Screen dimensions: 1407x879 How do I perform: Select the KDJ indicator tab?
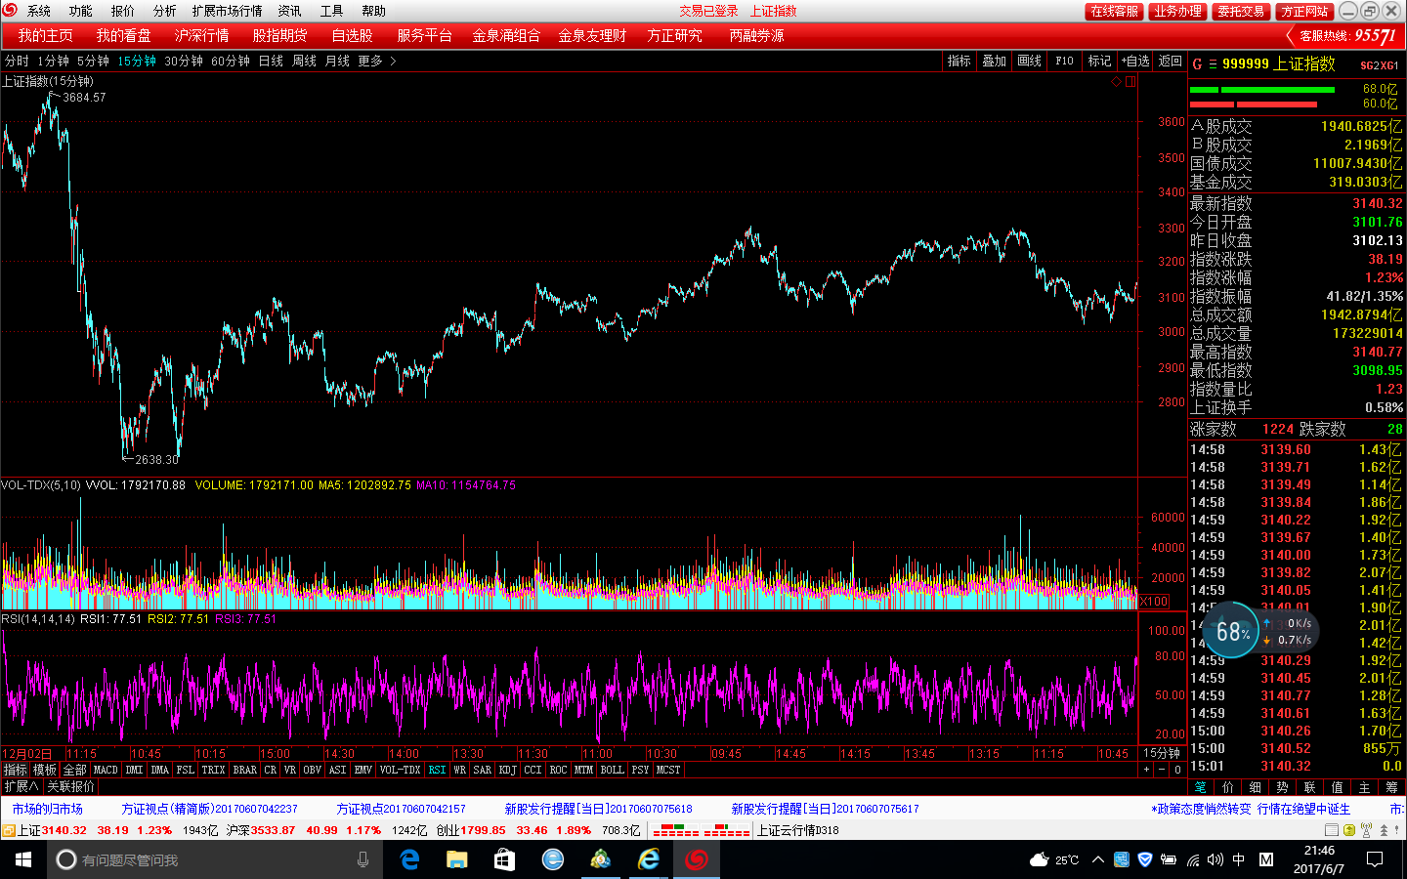click(x=507, y=770)
